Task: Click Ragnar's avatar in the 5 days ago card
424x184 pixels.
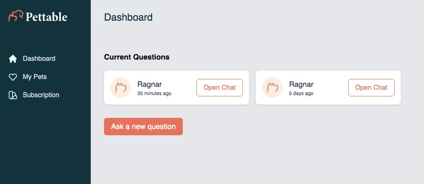Action: 272,88
